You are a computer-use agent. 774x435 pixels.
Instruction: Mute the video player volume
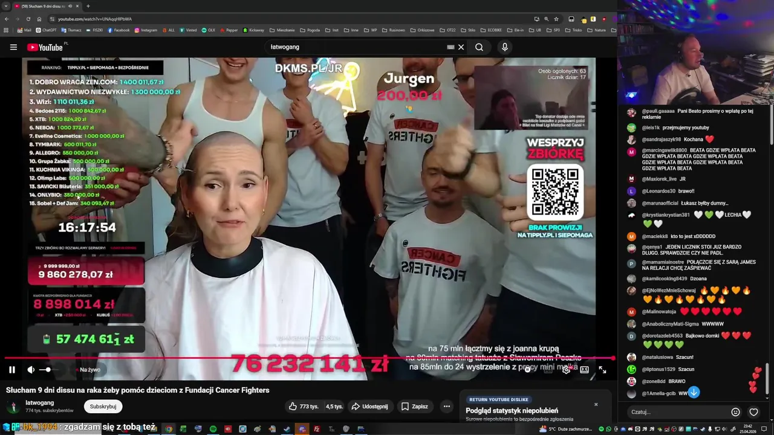click(31, 370)
